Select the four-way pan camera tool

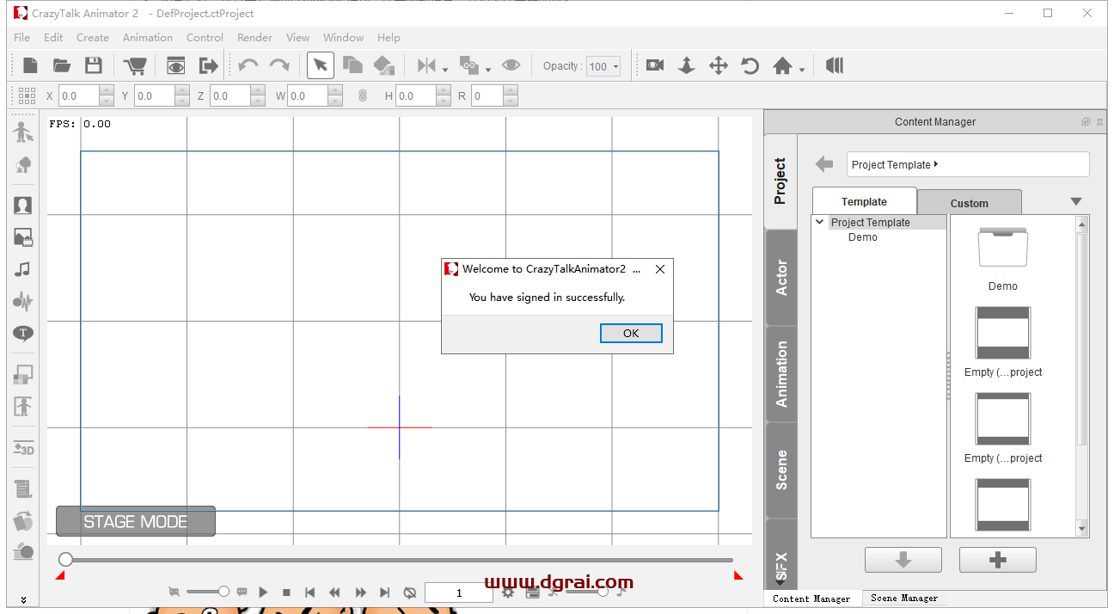pos(719,65)
